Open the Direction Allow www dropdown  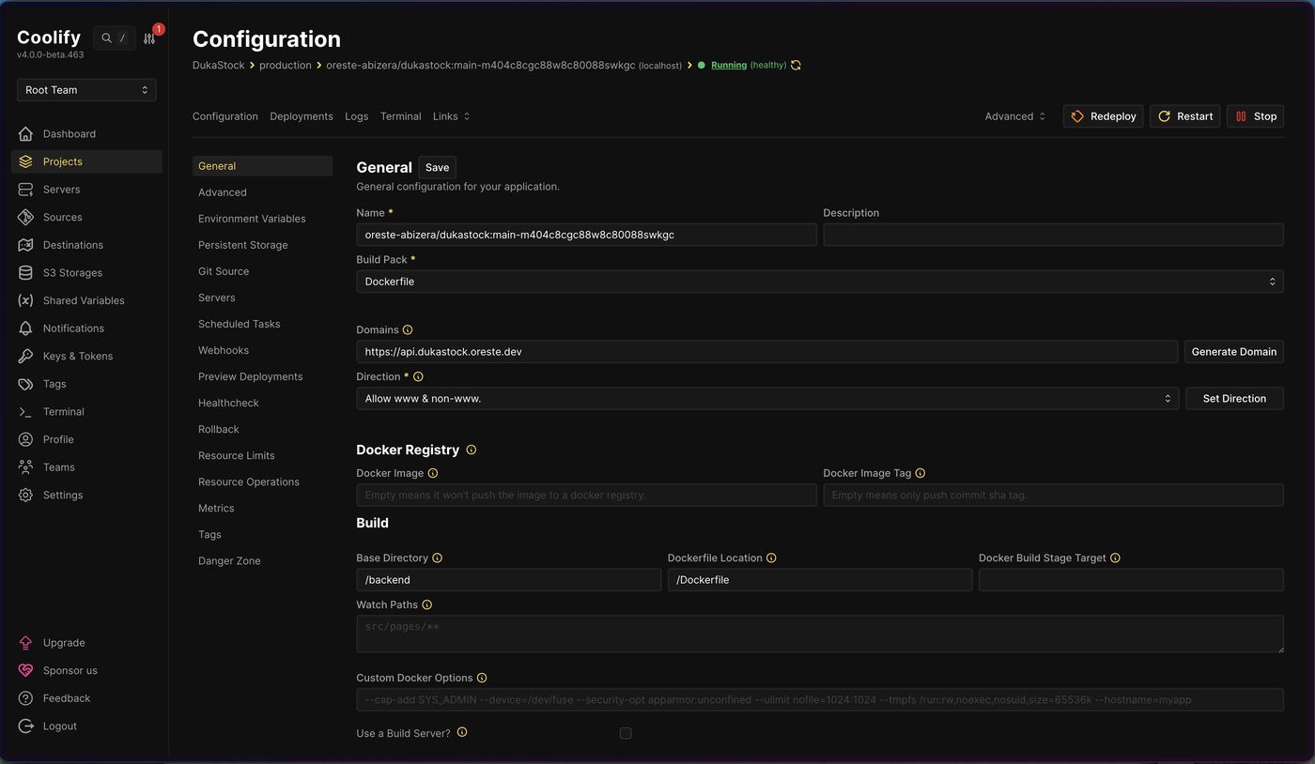coord(767,398)
